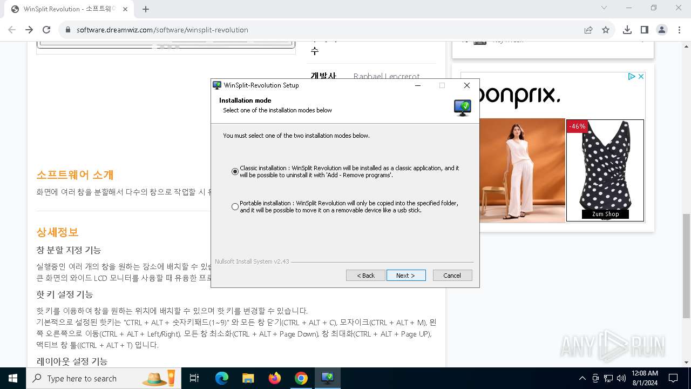Cancel the WinSplit-Revolution installation
Viewport: 691px width, 389px height.
coord(452,276)
